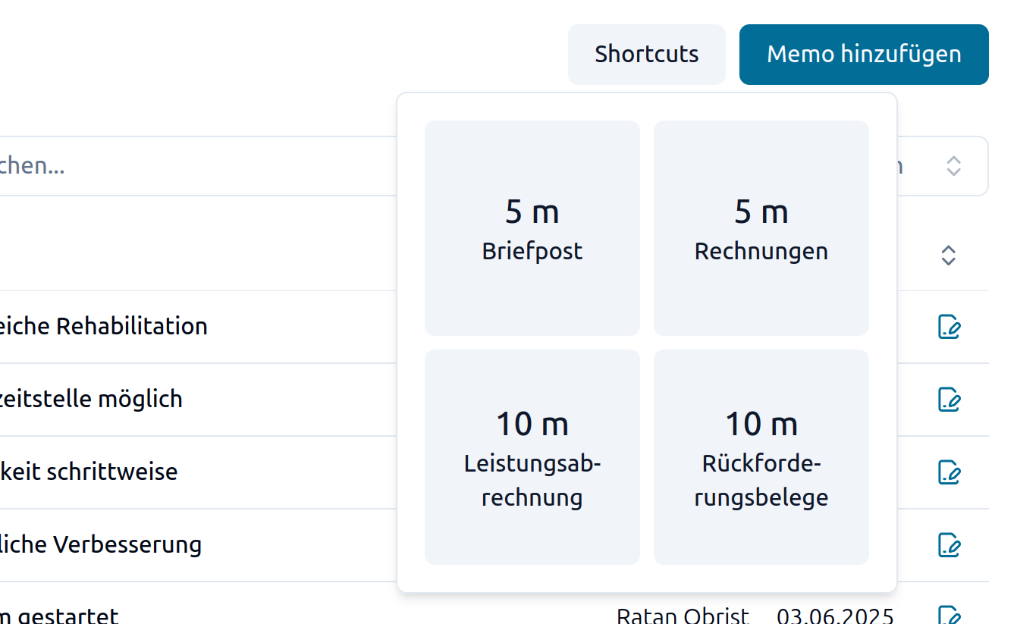Screen dimensions: 1017x624
Task: Open the edit icon for the Rehabilitation memo
Action: click(949, 327)
